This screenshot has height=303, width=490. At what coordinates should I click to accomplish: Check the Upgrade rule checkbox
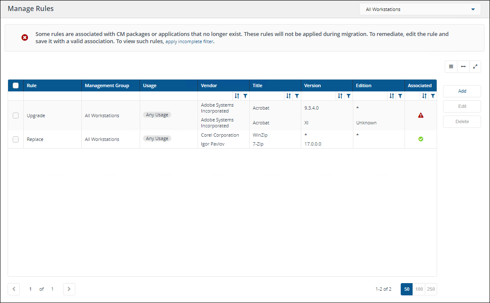pyautogui.click(x=16, y=116)
